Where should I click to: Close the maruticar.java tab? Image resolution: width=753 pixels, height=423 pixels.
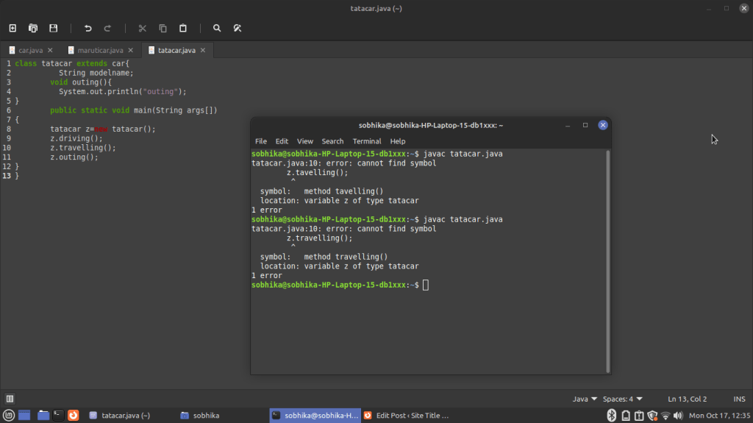pos(131,50)
